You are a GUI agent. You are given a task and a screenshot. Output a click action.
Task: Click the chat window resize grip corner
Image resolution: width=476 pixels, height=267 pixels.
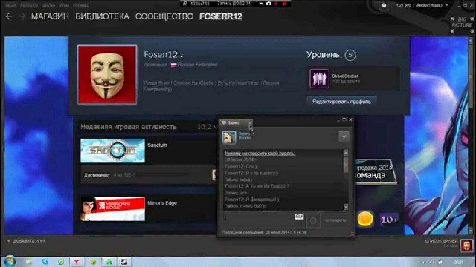(351, 234)
